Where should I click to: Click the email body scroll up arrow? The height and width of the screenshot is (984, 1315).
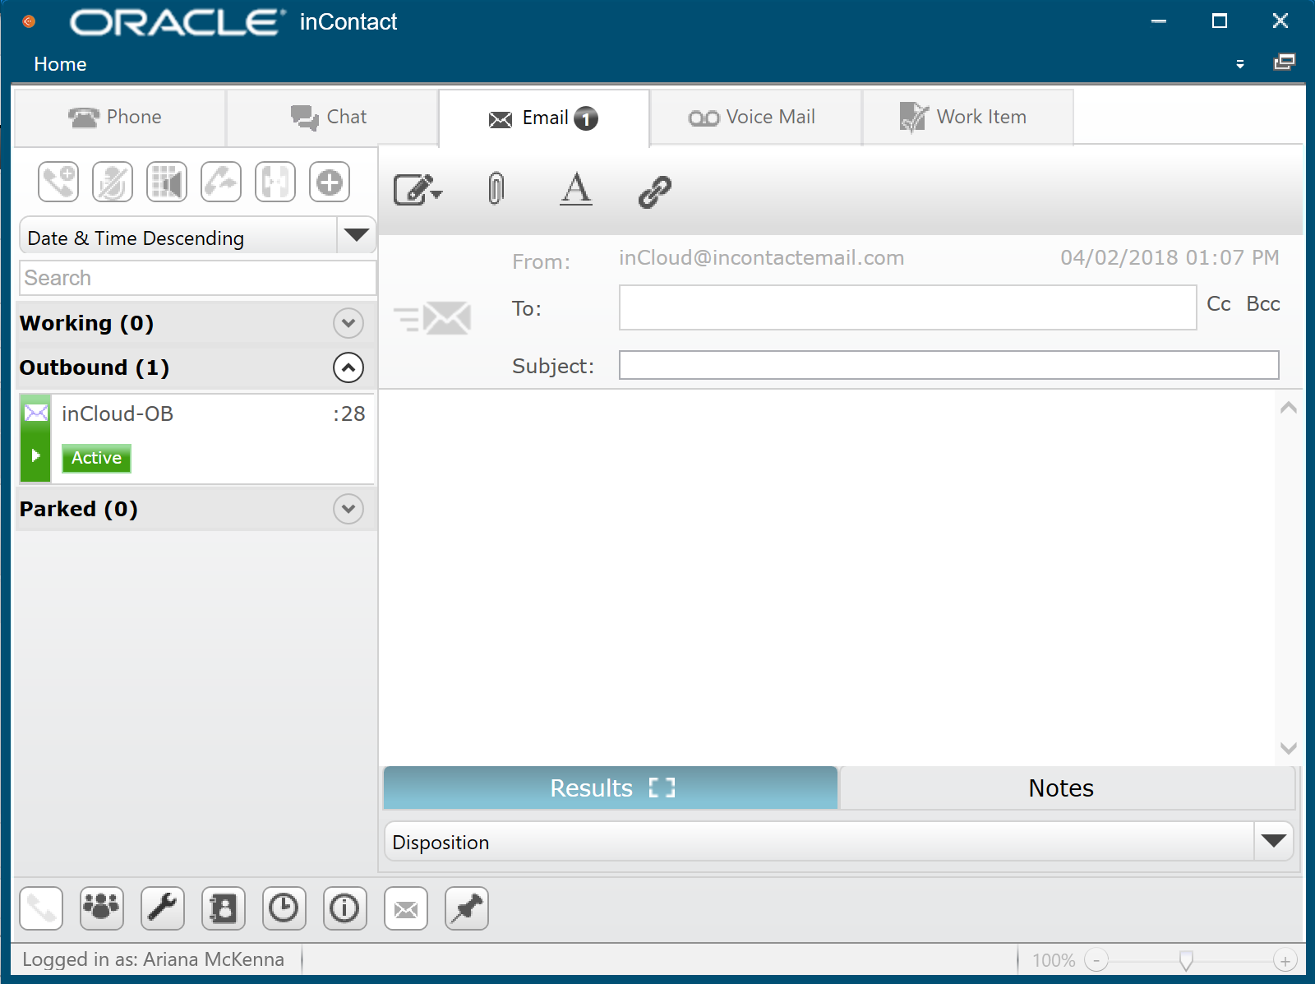click(1288, 407)
